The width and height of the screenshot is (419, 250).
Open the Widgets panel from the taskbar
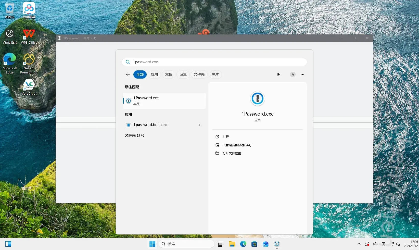(x=8, y=244)
